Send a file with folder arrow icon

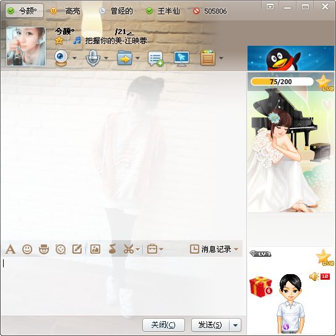click(x=125, y=58)
